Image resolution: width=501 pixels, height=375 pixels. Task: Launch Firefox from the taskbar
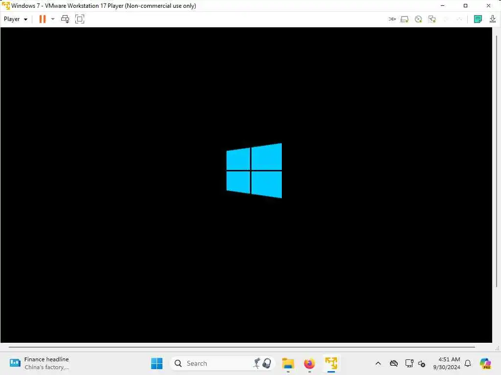click(x=309, y=363)
